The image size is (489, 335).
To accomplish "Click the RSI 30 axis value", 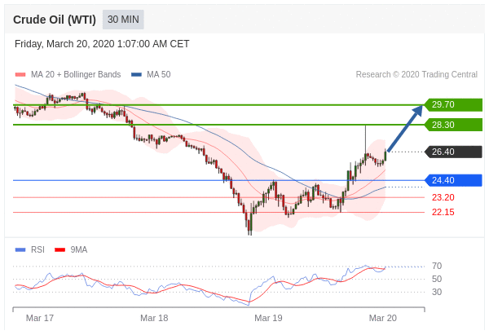I will click(x=437, y=292).
